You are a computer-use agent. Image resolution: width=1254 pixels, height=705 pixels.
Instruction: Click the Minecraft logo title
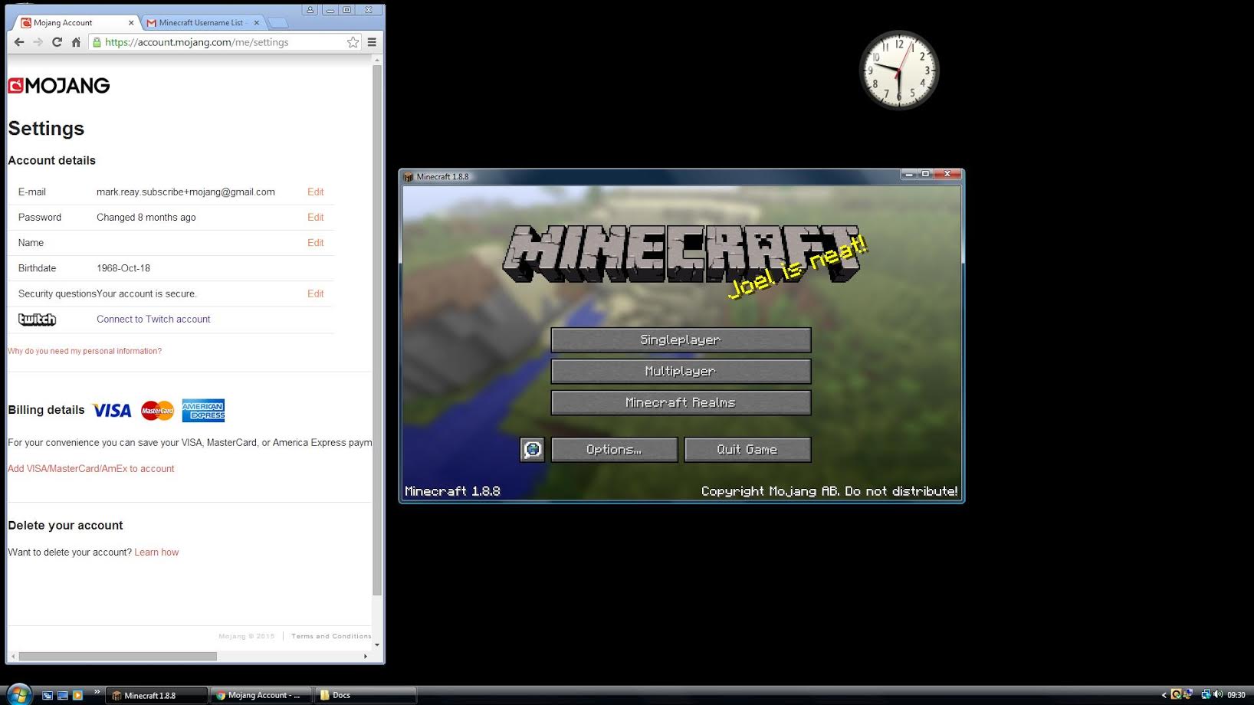point(681,254)
